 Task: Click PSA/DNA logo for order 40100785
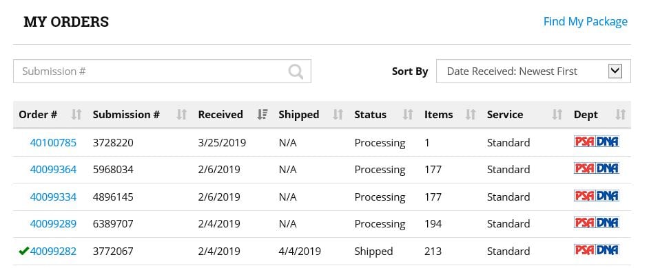pos(597,142)
